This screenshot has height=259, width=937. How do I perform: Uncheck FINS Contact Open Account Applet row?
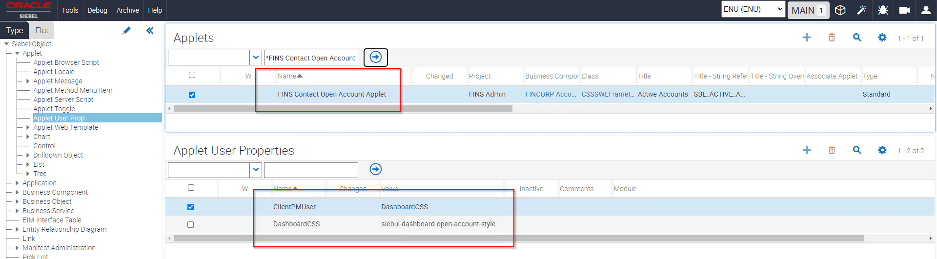pos(192,95)
